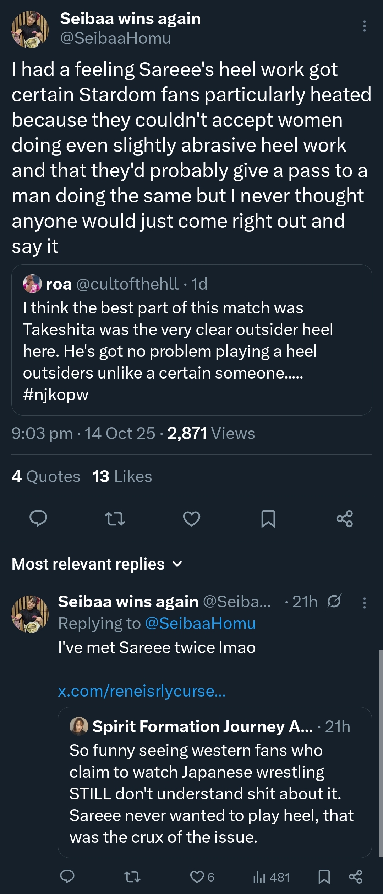Image resolution: width=383 pixels, height=894 pixels.
Task: Open more options on main post
Action: [x=364, y=26]
